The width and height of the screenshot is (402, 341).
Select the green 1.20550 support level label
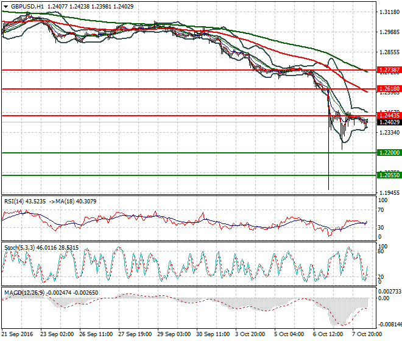click(389, 175)
